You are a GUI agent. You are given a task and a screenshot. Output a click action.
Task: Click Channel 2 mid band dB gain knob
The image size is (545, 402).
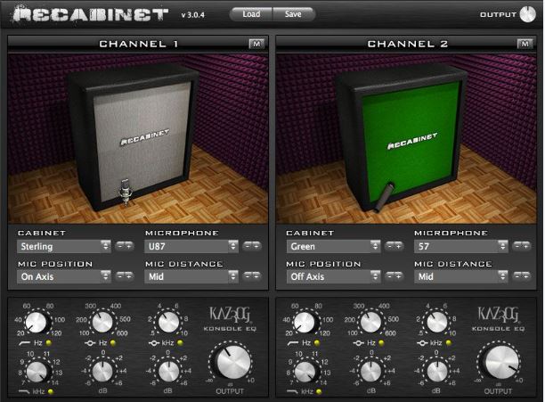(370, 372)
